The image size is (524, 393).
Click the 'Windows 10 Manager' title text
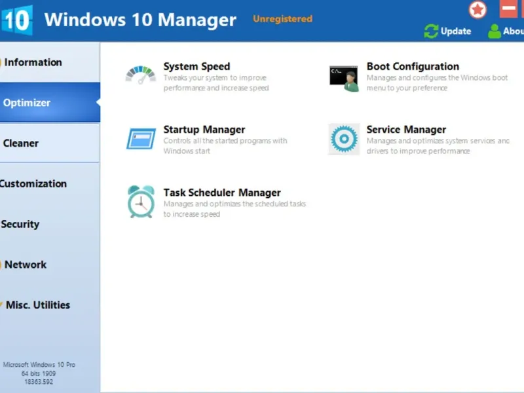point(140,20)
